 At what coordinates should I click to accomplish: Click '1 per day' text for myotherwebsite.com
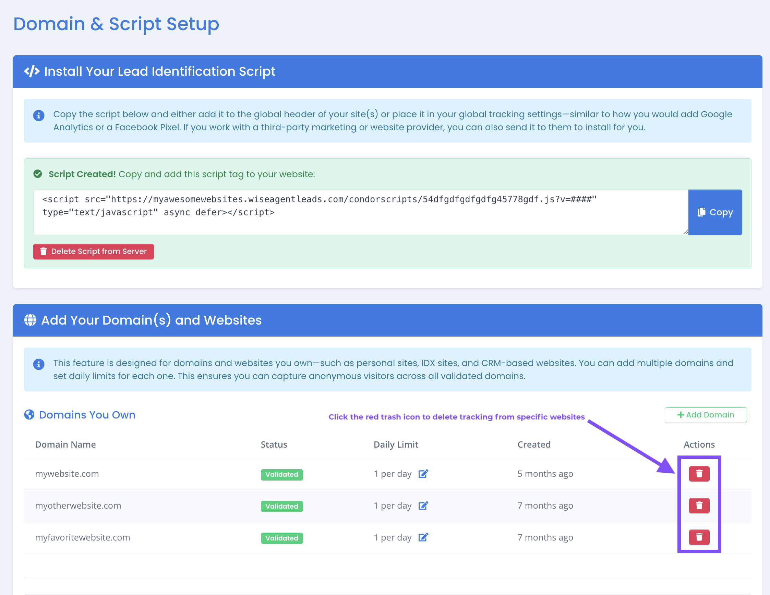393,506
